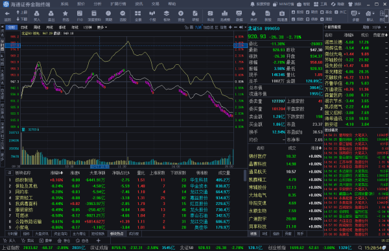The width and height of the screenshot is (389, 251).
Task: Toggle the 基金 quick filter
Action: (326, 12)
